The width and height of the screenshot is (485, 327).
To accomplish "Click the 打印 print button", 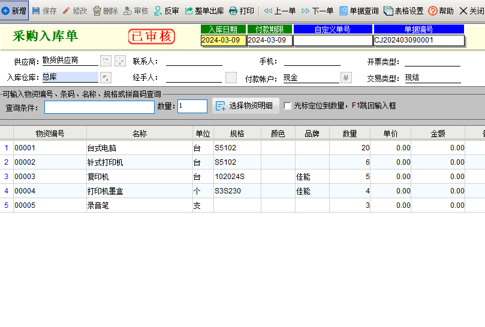I will tap(242, 11).
